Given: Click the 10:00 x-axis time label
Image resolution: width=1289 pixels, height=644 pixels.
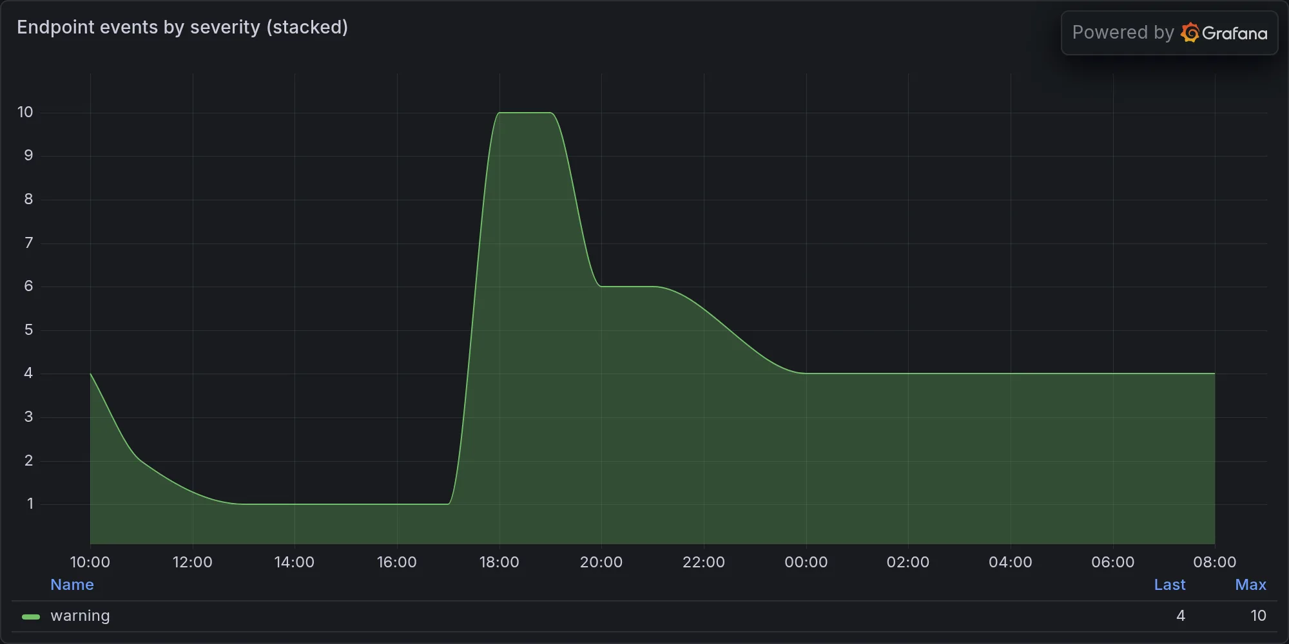Looking at the screenshot, I should pos(90,562).
